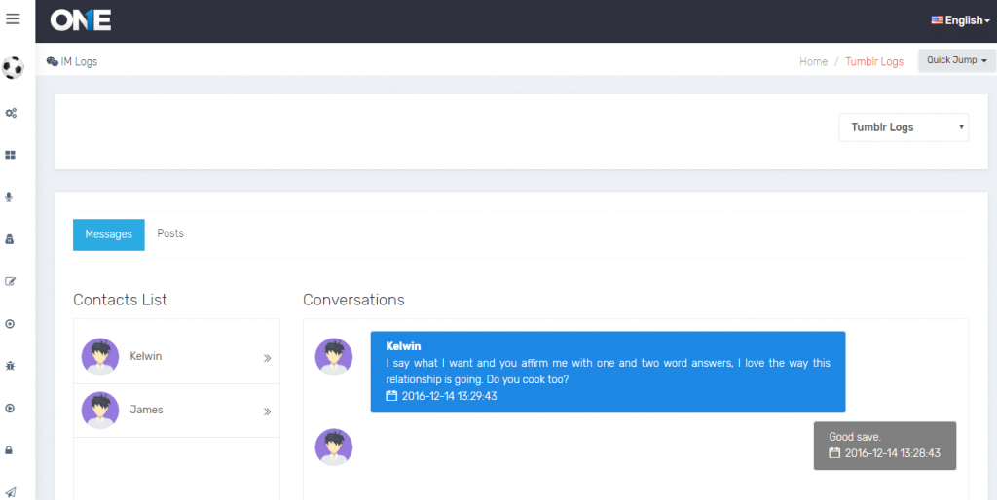This screenshot has width=997, height=500.
Task: Open the gears settings icon in sidebar
Action: click(x=11, y=113)
